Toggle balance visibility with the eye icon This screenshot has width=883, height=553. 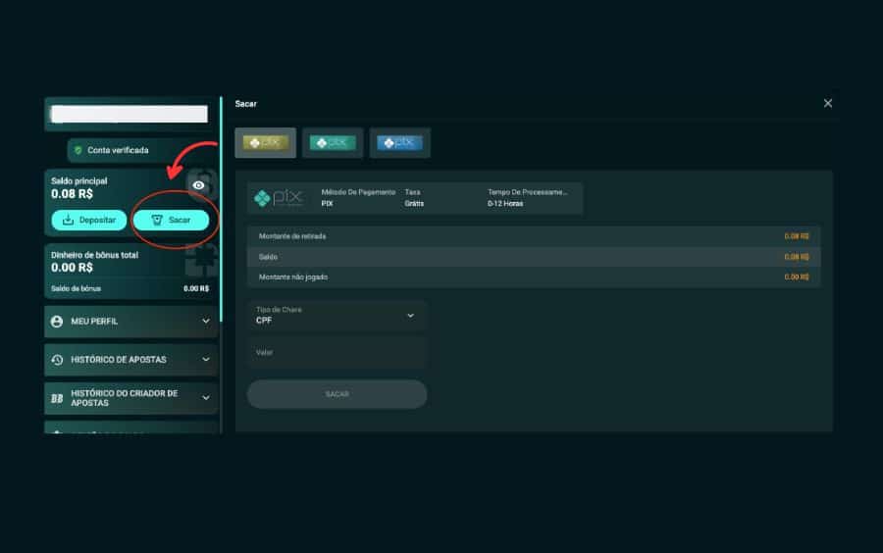point(199,185)
